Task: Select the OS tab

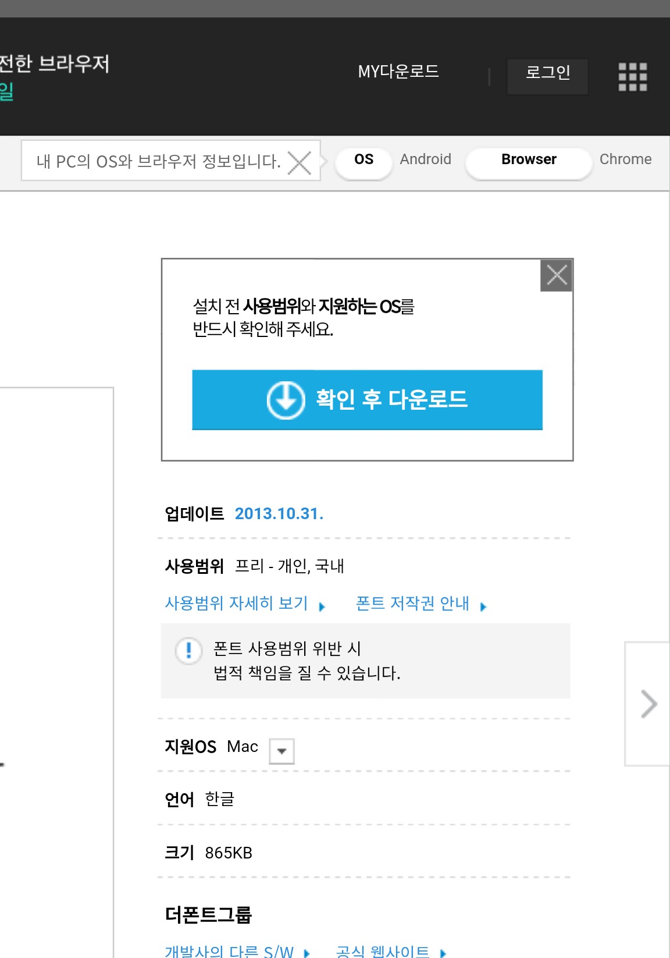Action: click(x=363, y=160)
